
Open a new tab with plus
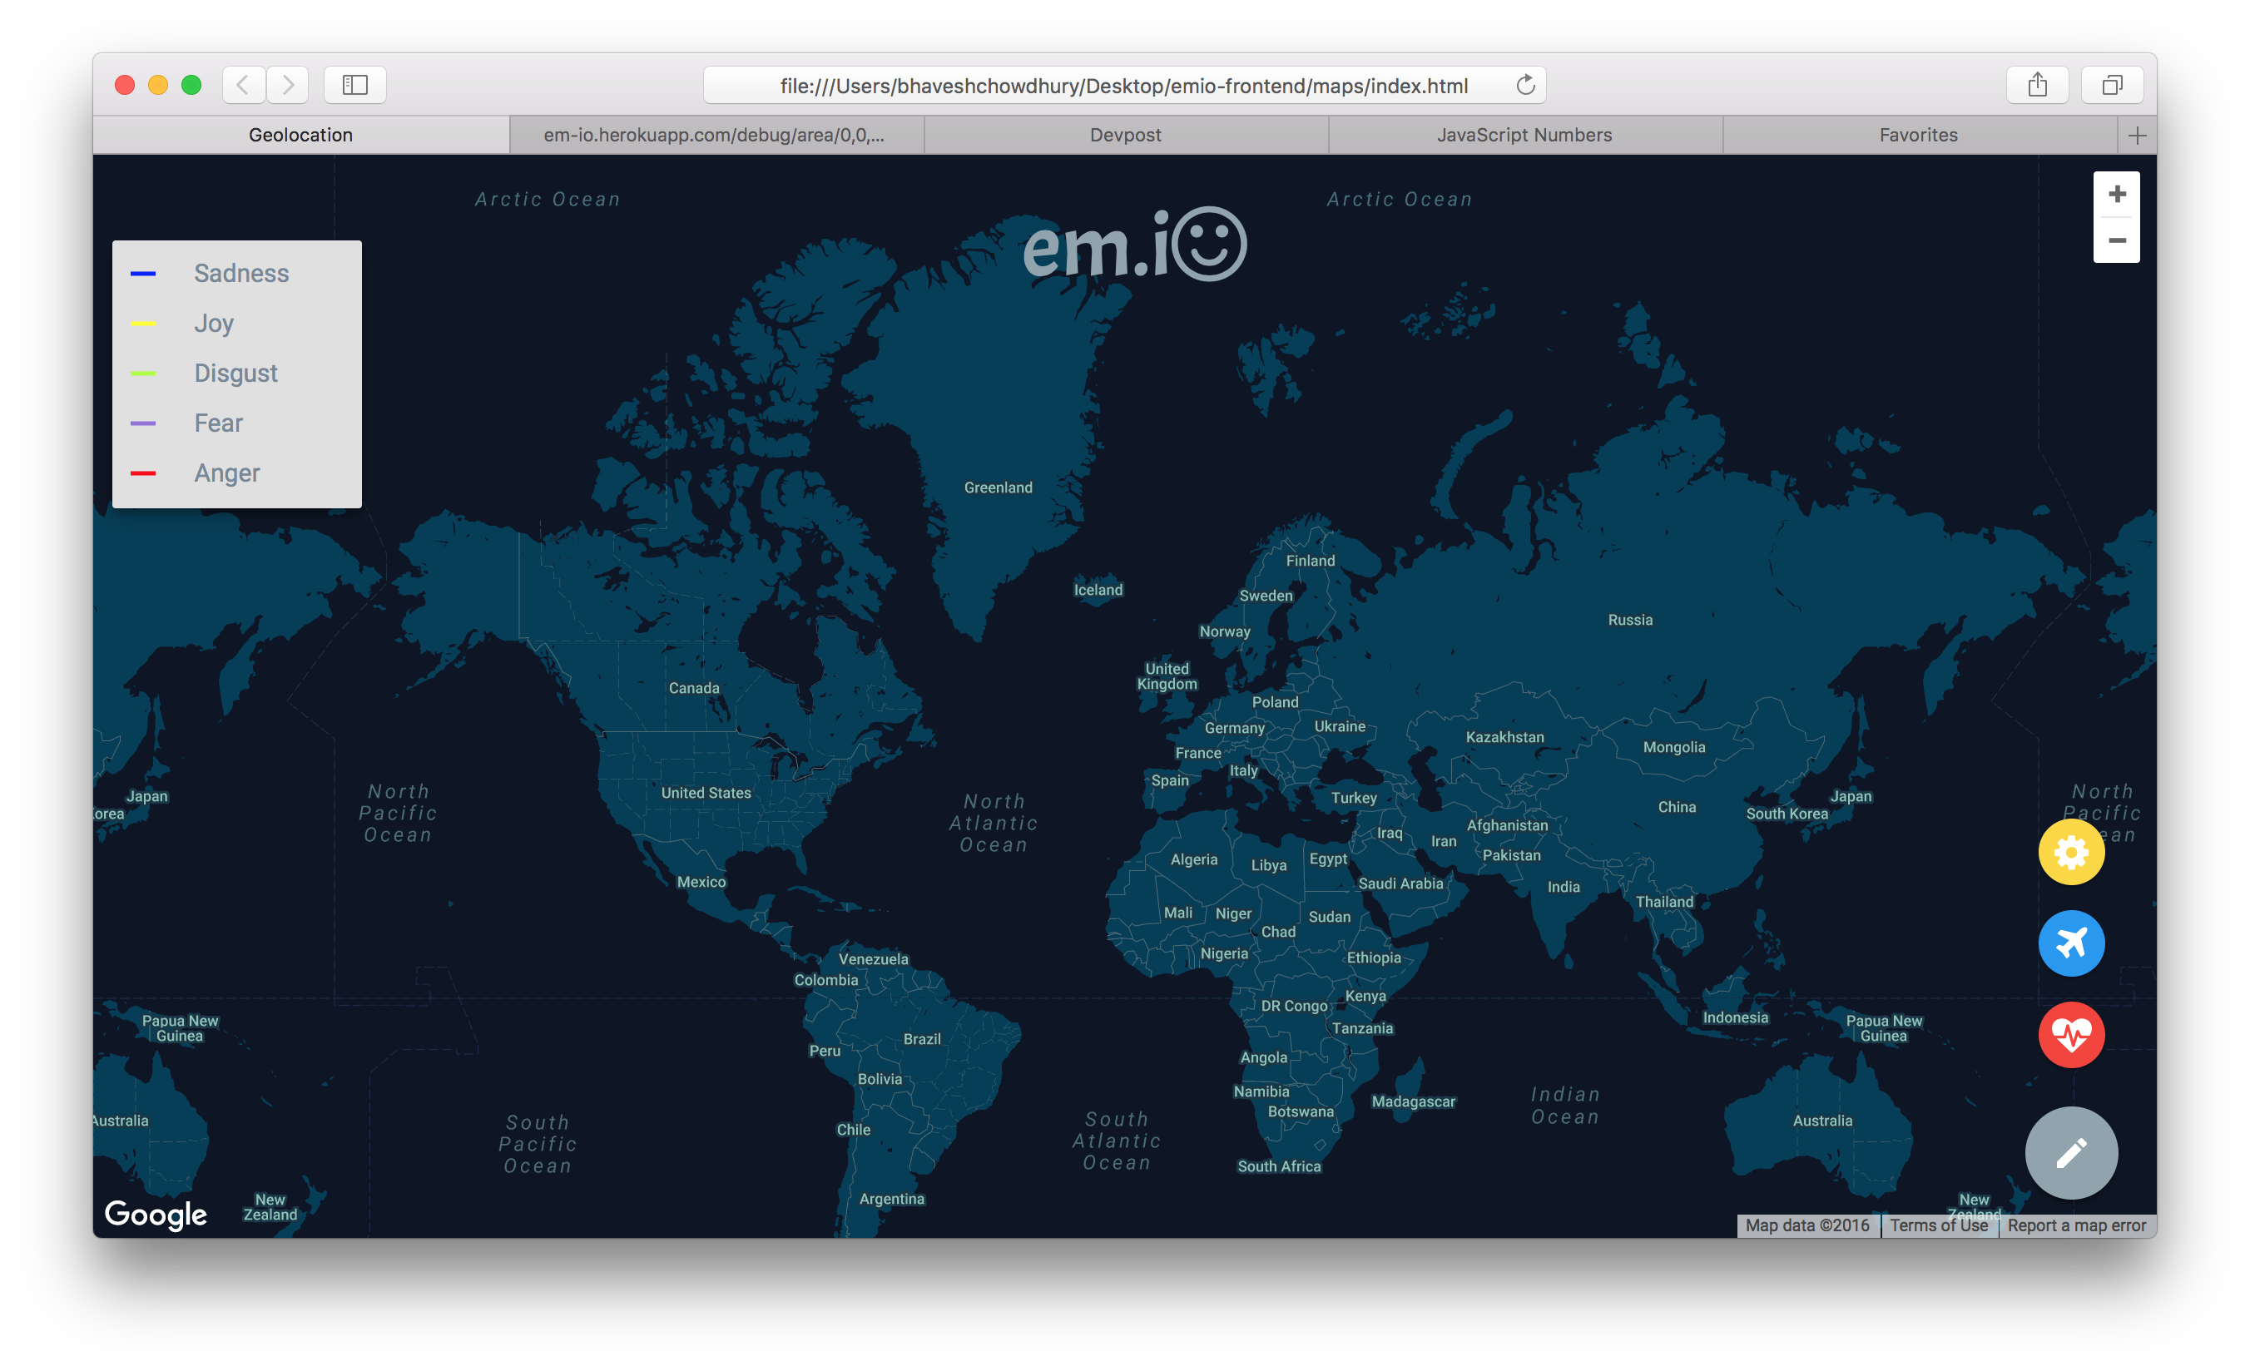coord(2137,136)
